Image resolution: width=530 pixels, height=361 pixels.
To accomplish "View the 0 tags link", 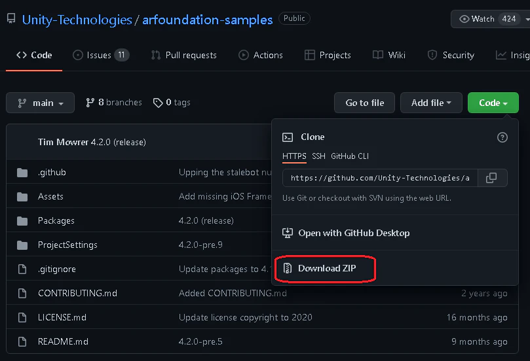I will click(172, 102).
